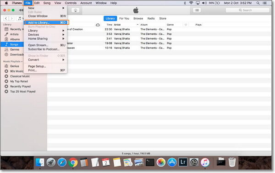Open the Media type picker dropdown
This screenshot has height=173, width=275.
(x=20, y=18)
